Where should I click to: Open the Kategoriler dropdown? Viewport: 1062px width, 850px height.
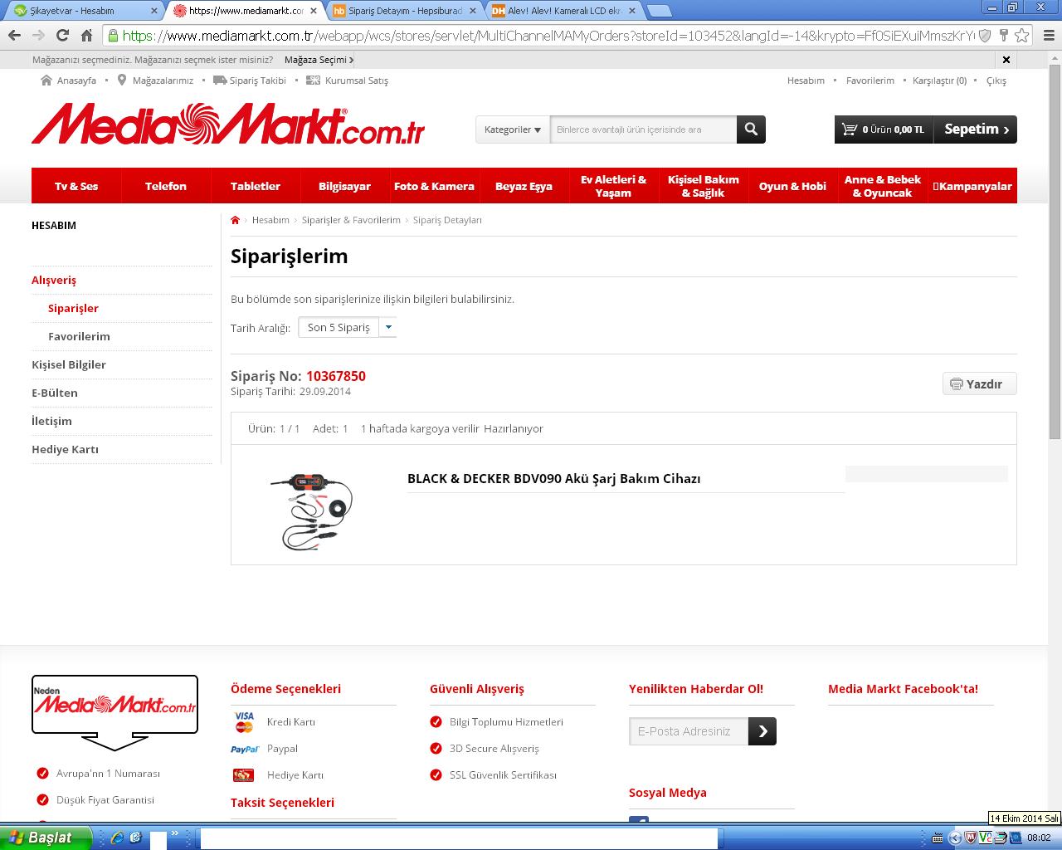(513, 129)
